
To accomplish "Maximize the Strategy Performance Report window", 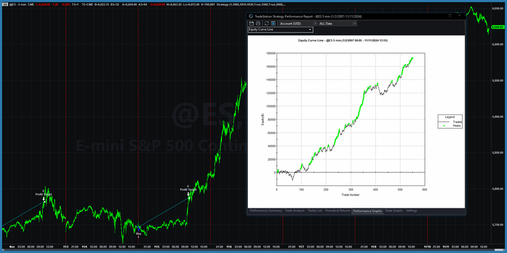I will point(450,16).
